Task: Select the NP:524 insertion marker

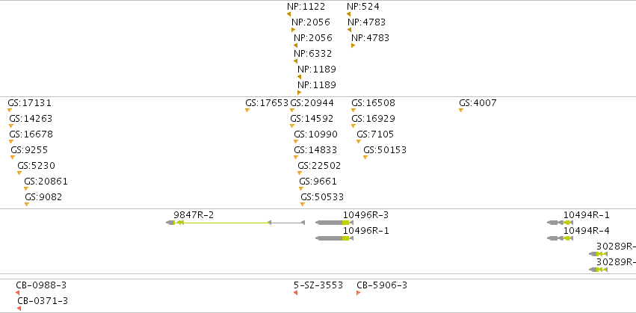Action: (x=348, y=14)
